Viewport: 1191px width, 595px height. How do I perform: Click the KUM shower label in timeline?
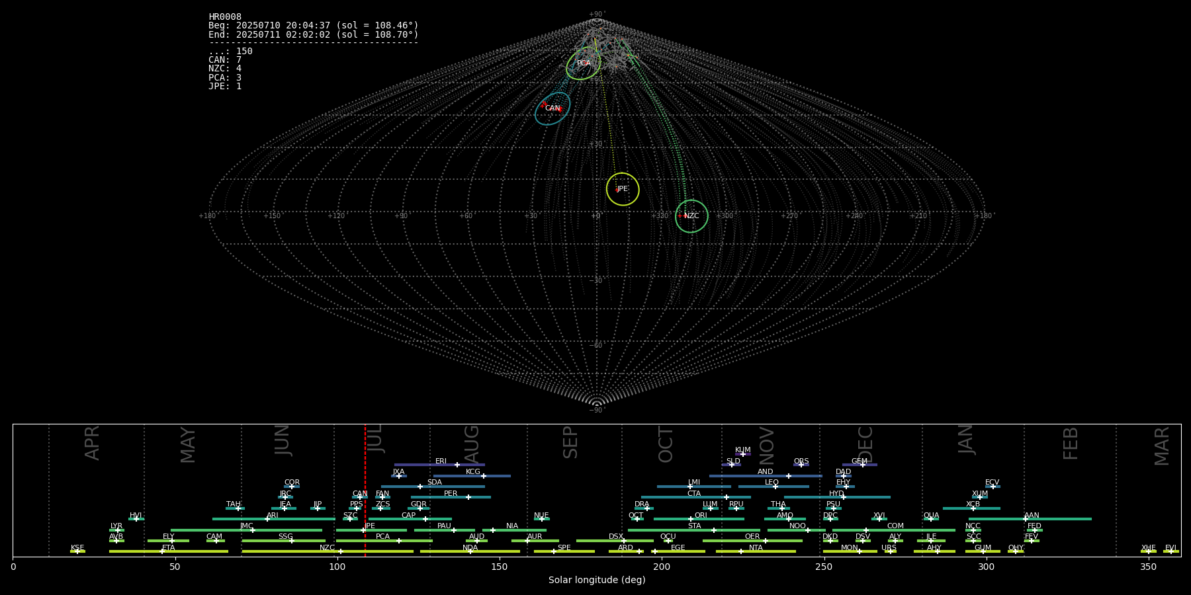click(743, 450)
